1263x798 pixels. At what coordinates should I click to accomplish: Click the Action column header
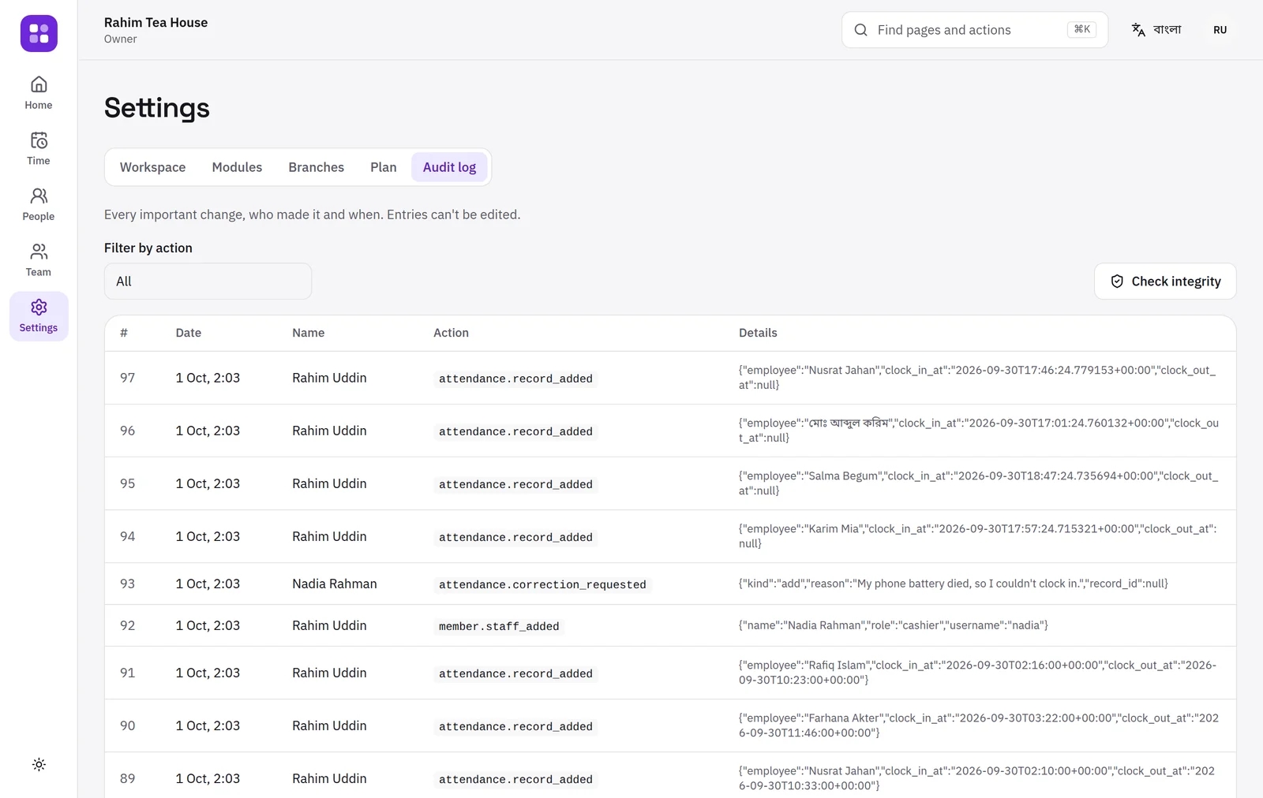click(x=452, y=333)
